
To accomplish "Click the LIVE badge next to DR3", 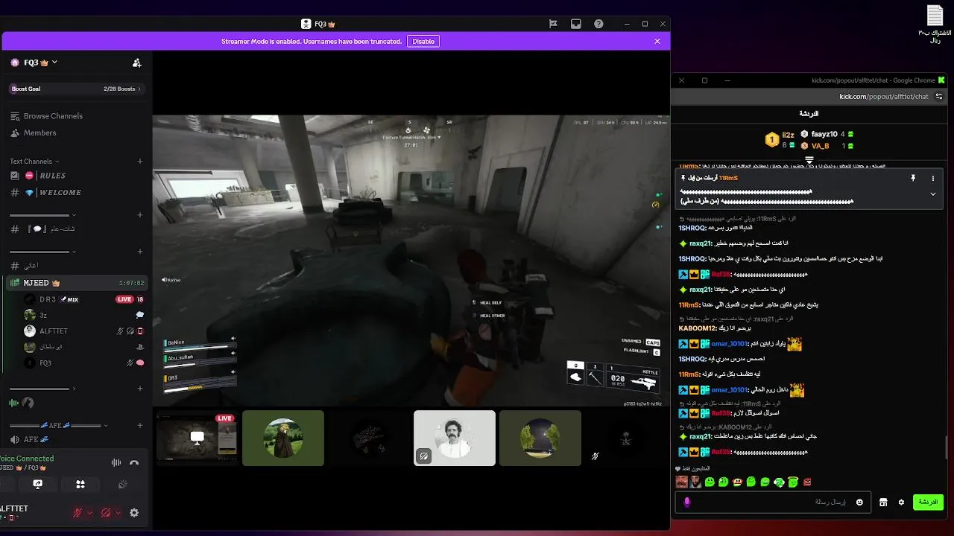I will 124,299.
